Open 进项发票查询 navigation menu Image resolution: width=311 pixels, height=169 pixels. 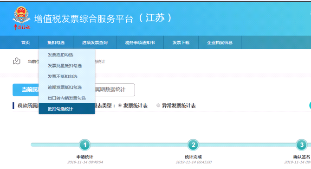pyautogui.click(x=95, y=43)
